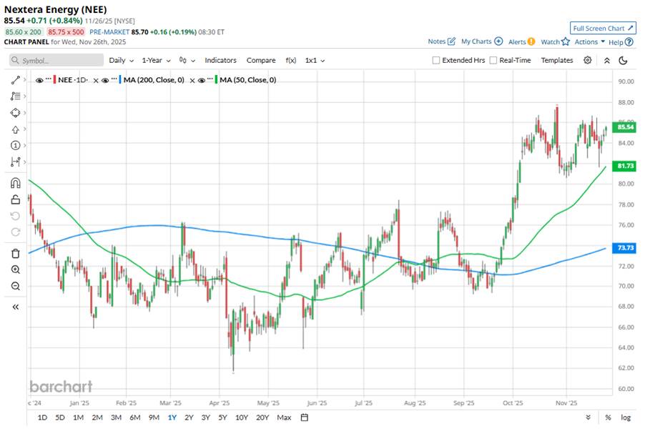Open chart settings gear icon
This screenshot has width=645, height=431.
(587, 61)
